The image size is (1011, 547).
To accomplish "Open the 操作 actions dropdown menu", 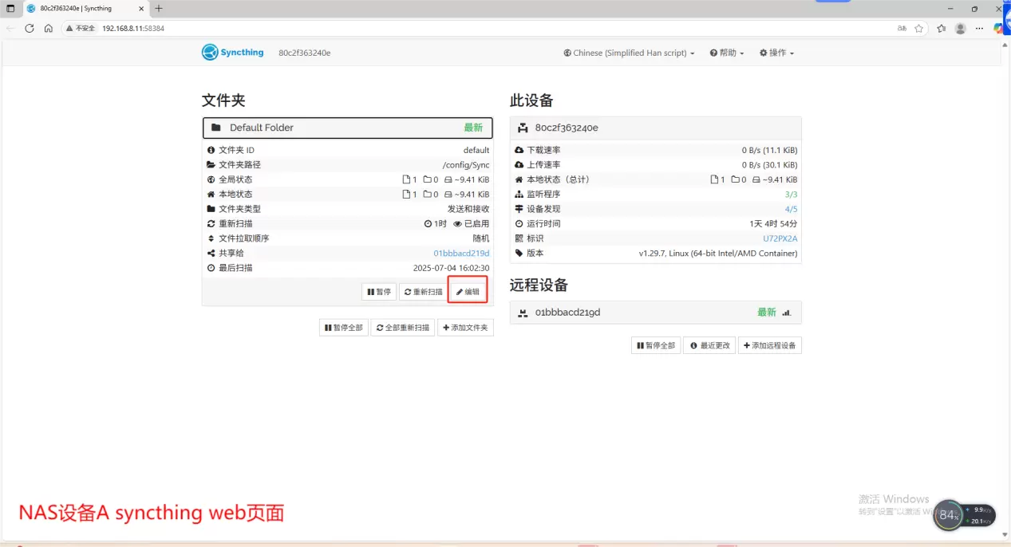I will pos(776,53).
